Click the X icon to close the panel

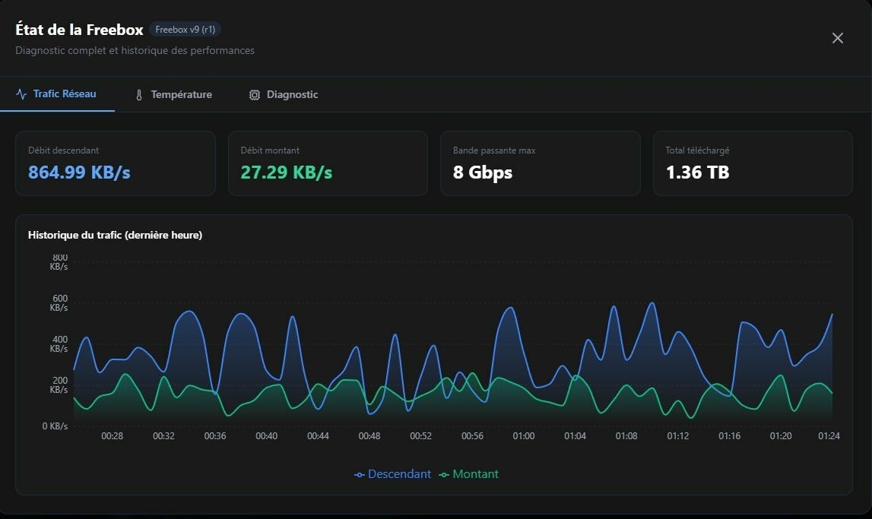click(837, 37)
